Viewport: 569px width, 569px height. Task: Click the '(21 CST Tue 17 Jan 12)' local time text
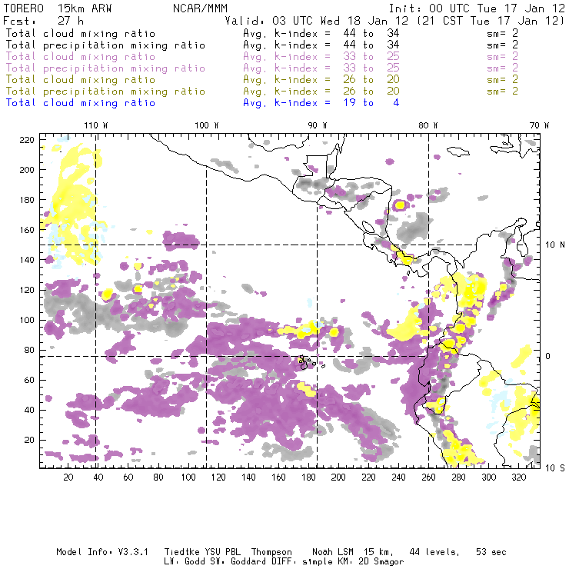point(490,21)
